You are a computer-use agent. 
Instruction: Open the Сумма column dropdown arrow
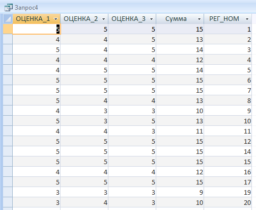(x=199, y=19)
